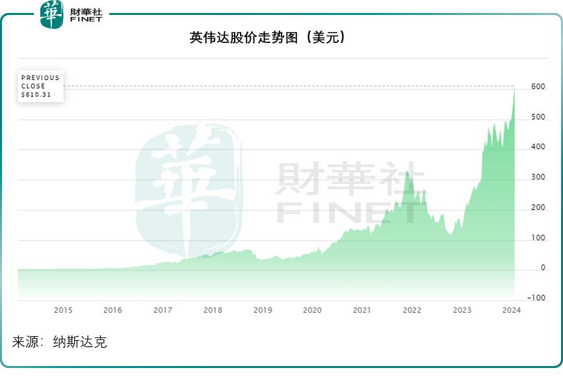Click the 2024 peak of the price chart
Viewport: 563px width, 381px height.
514,88
